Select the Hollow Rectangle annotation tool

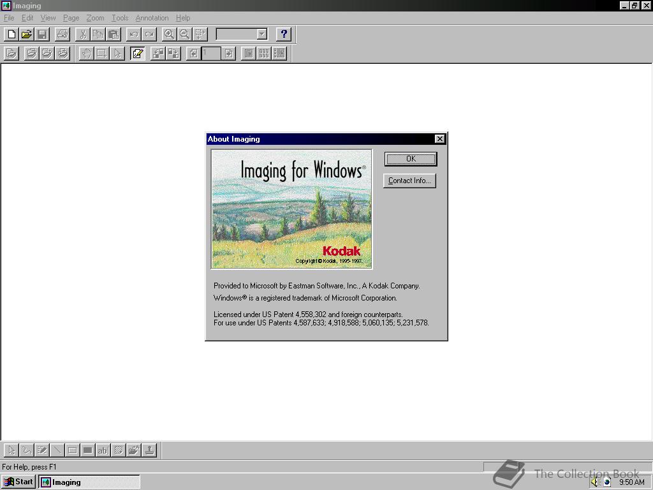[73, 450]
